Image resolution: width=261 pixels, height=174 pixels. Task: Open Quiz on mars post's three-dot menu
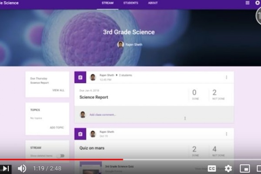coord(226,134)
